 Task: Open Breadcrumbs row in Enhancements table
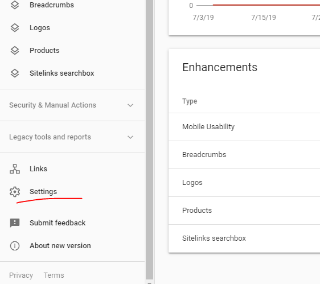pyautogui.click(x=244, y=155)
